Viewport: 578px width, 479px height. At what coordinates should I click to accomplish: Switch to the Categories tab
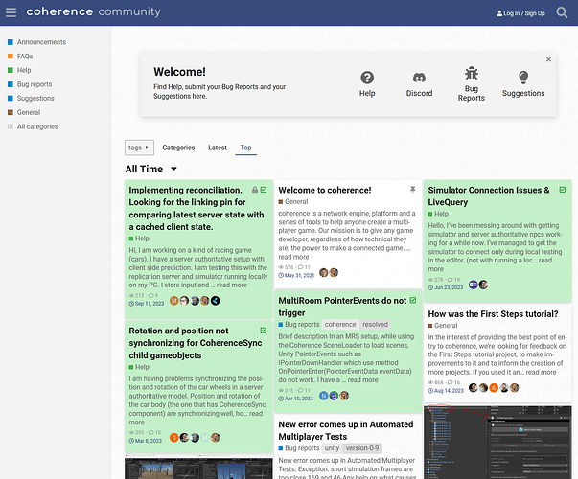[178, 148]
